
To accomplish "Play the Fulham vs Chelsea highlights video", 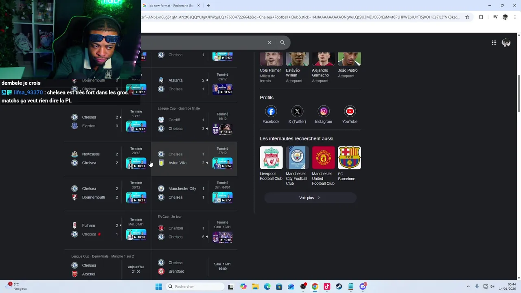I will pyautogui.click(x=136, y=235).
